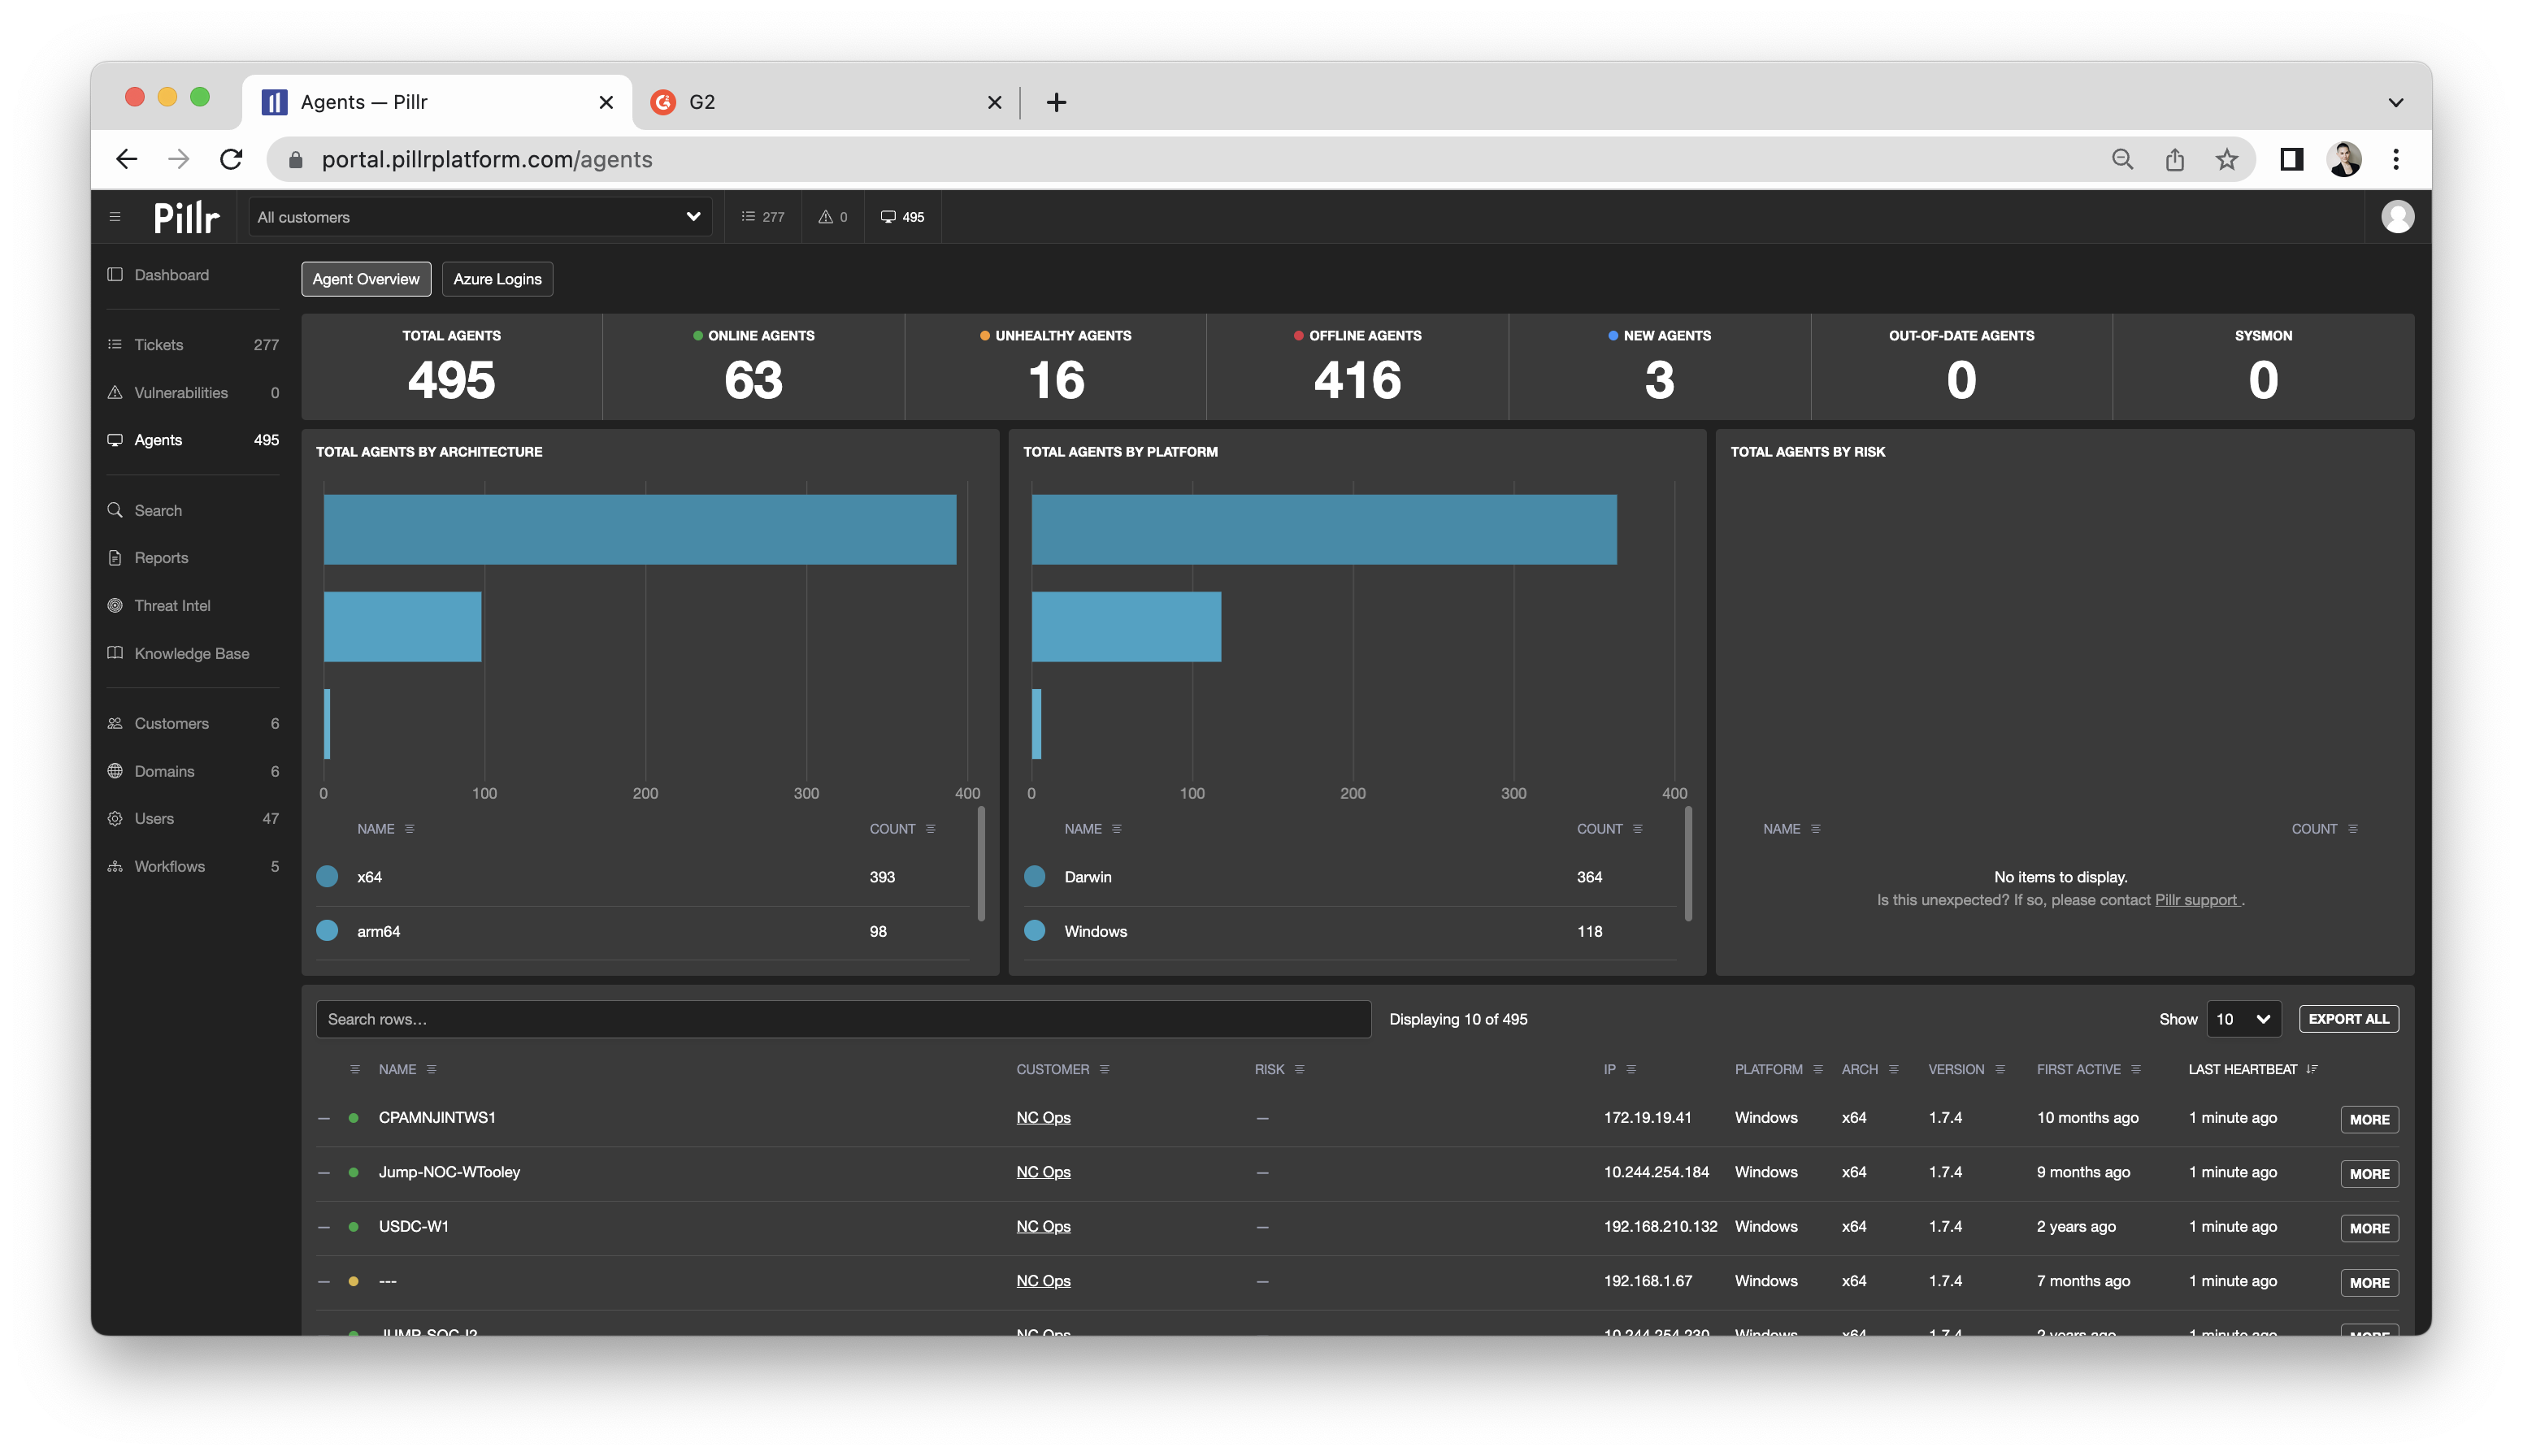
Task: Switch to the Azure Logins tab
Action: 497,279
